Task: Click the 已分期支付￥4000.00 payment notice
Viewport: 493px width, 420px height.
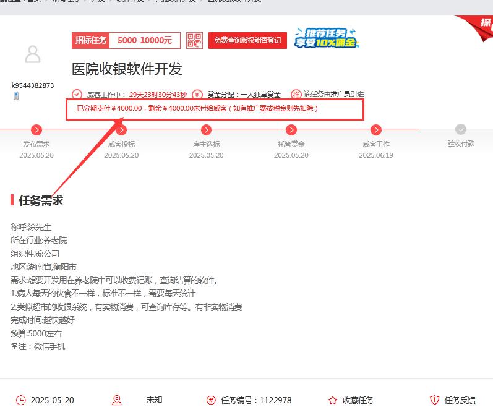Action: pyautogui.click(x=197, y=108)
